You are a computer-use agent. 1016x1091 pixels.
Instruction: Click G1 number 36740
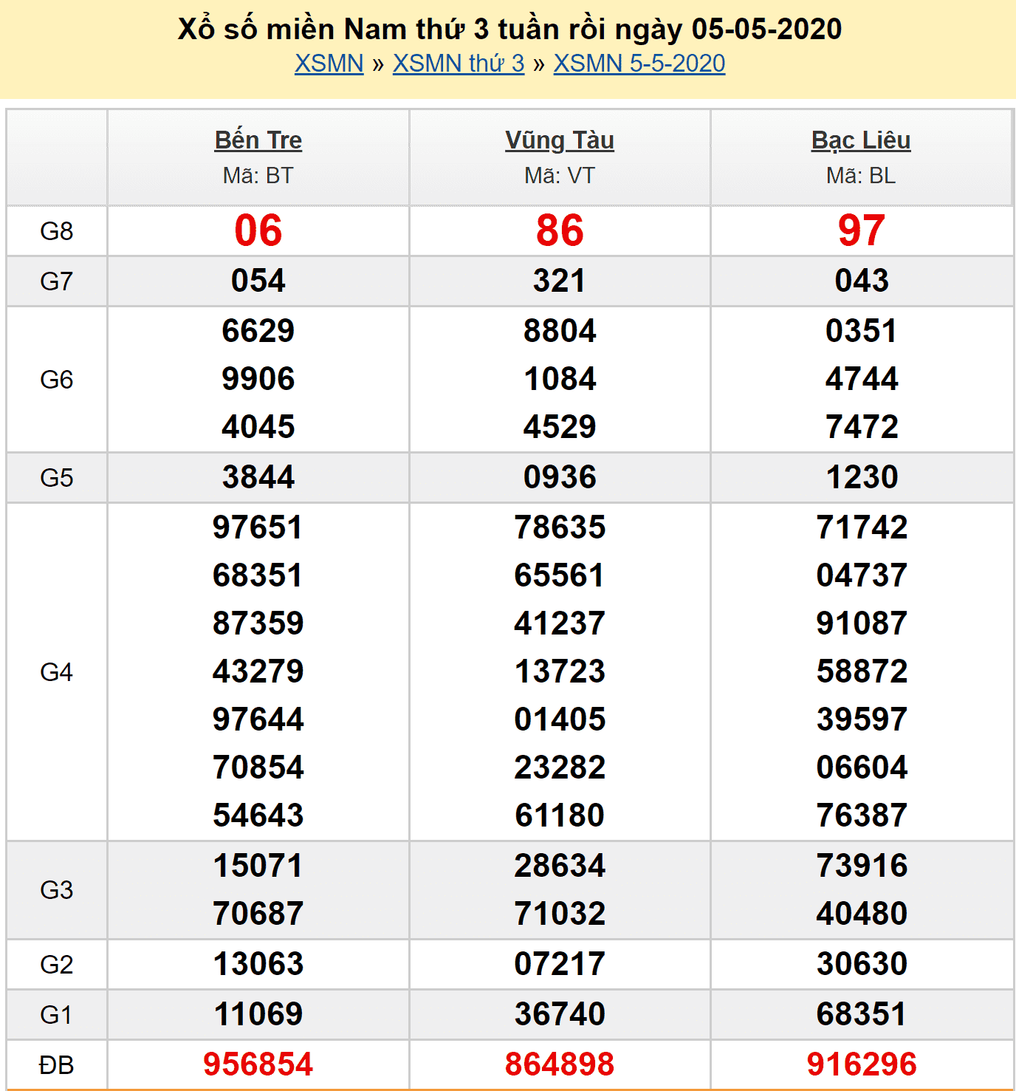click(x=560, y=1014)
